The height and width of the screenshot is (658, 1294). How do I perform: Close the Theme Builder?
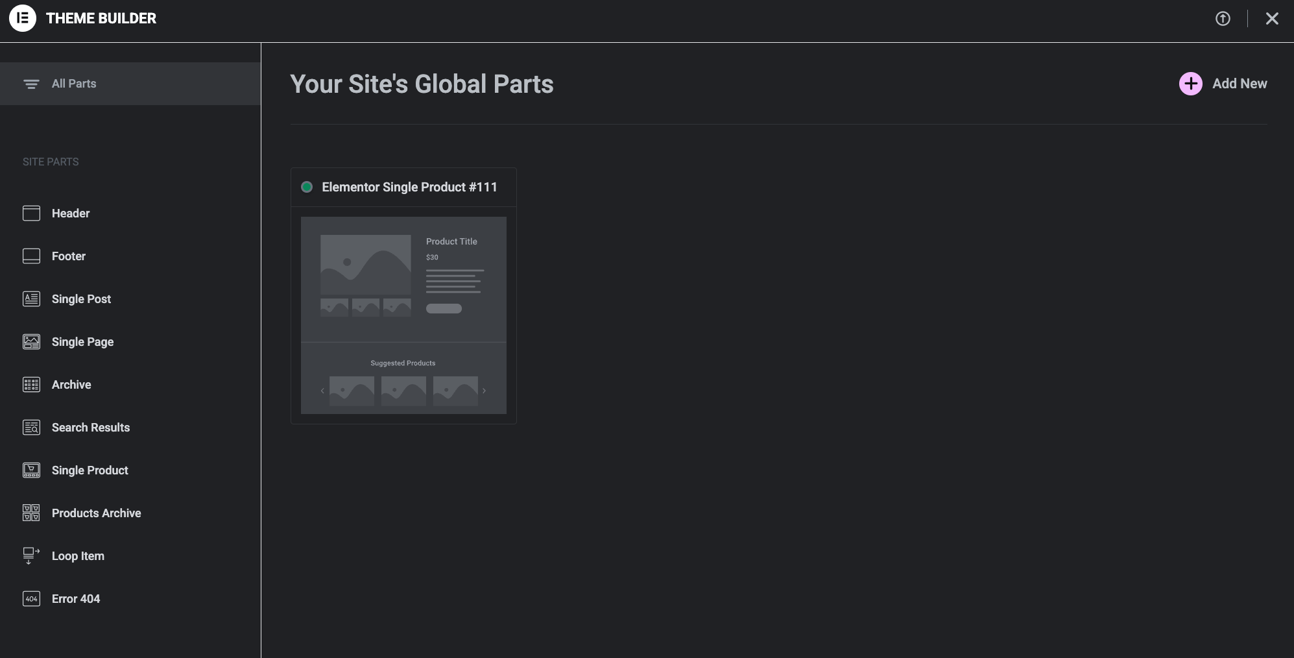[x=1271, y=18]
